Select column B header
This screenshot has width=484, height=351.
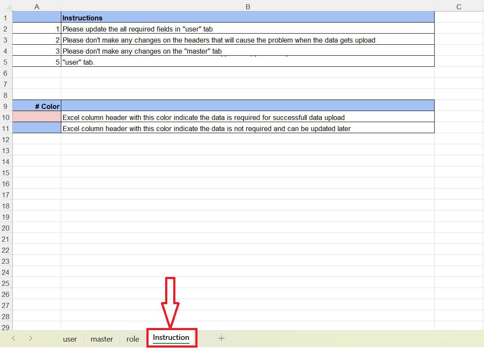click(248, 7)
